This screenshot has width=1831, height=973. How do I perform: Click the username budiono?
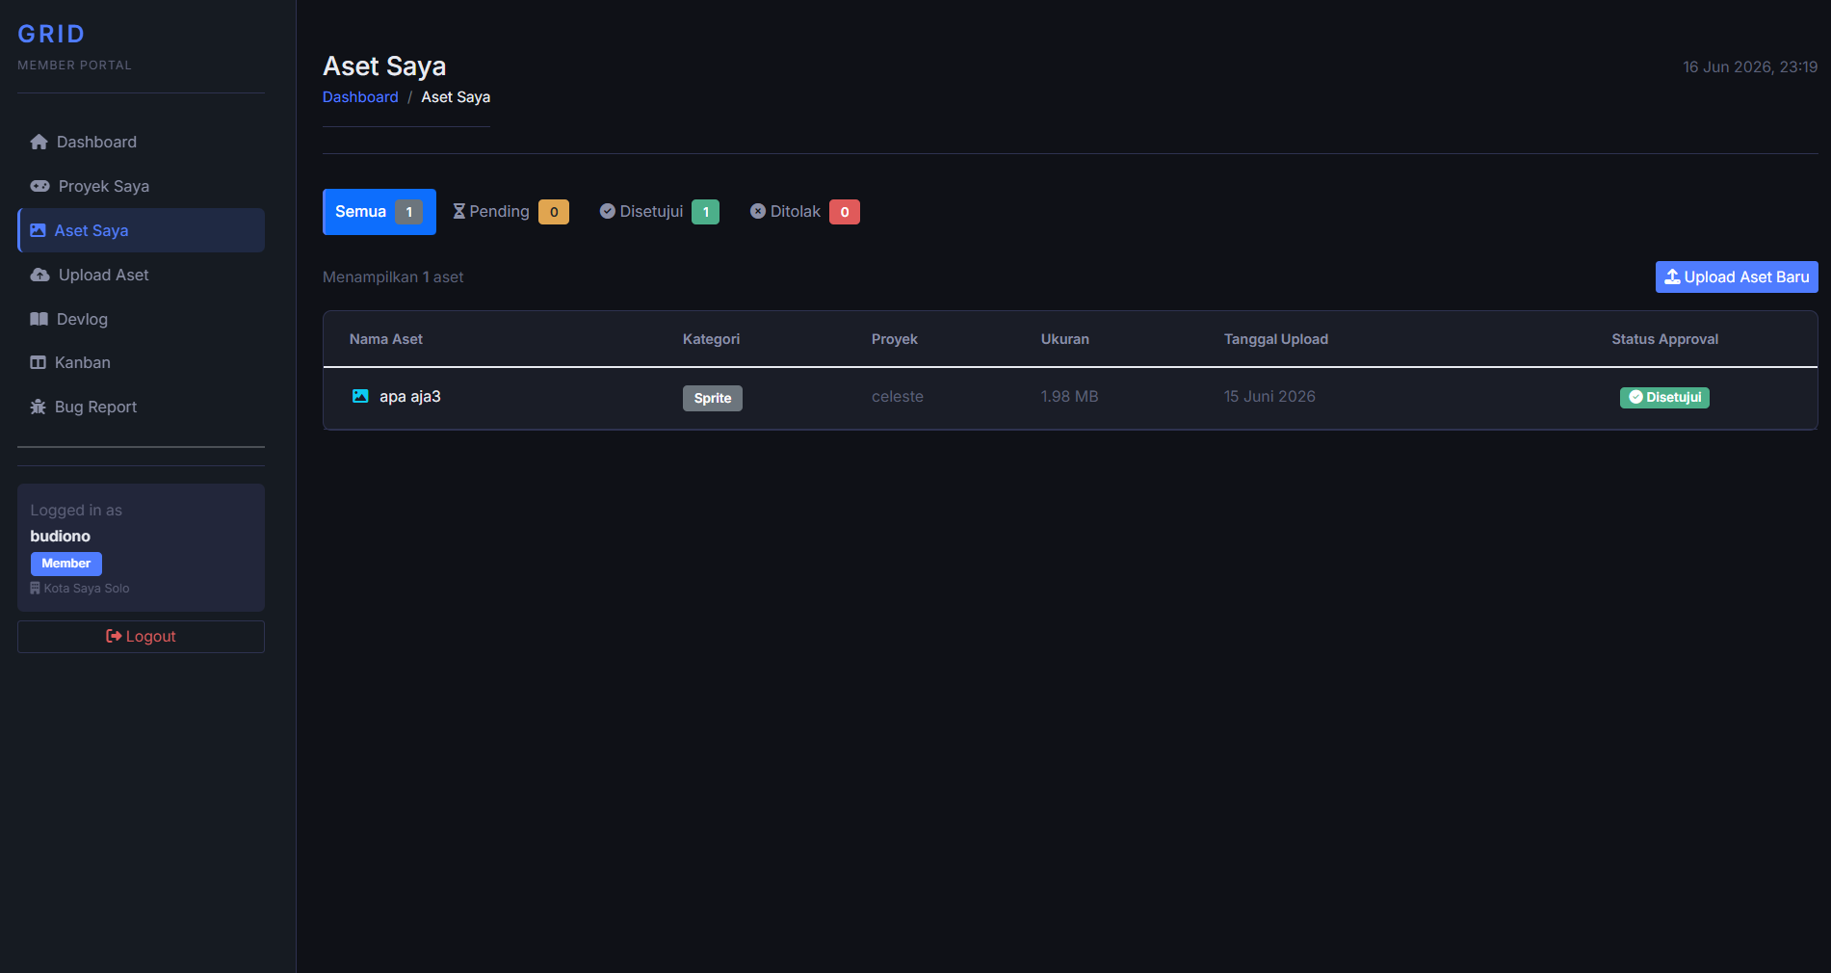coord(61,536)
